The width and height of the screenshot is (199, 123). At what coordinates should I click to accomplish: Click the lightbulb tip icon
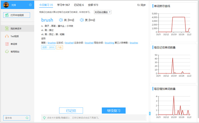point(44,118)
